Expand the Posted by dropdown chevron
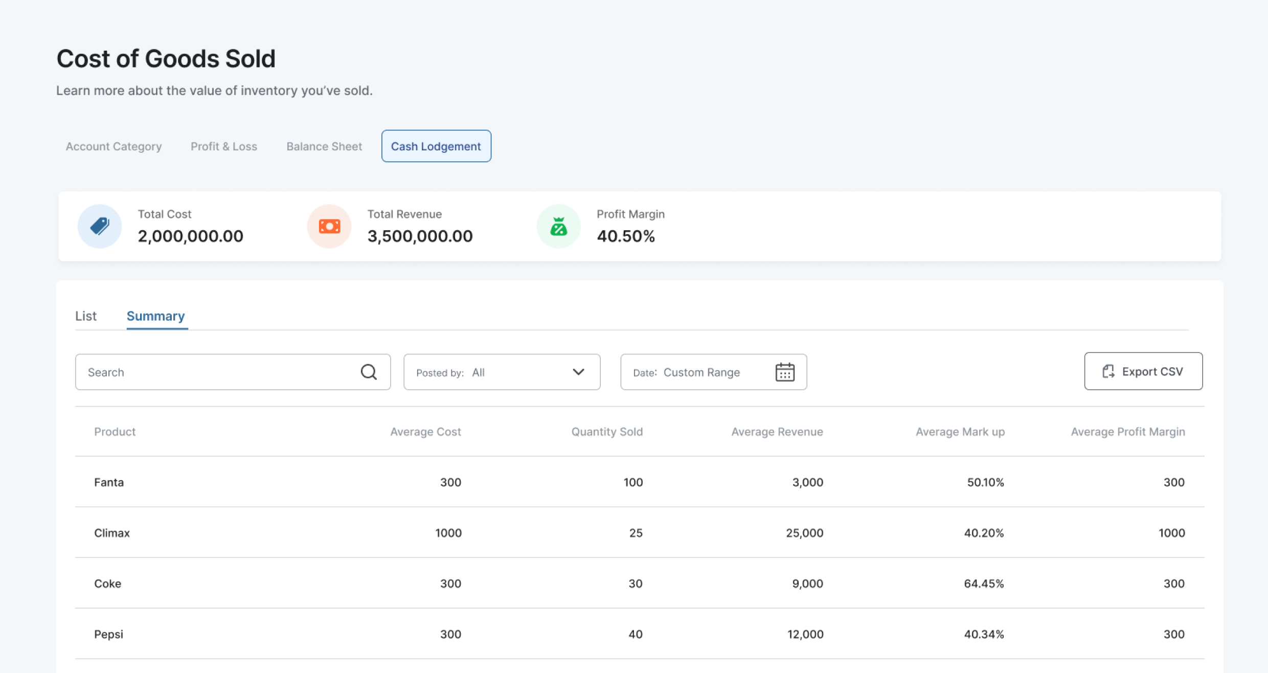1268x673 pixels. click(x=578, y=372)
